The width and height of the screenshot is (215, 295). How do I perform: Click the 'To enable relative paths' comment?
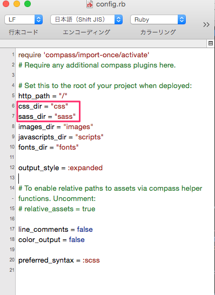(x=110, y=189)
